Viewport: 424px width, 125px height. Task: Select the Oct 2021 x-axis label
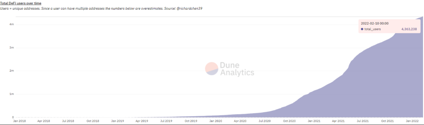[387, 121]
